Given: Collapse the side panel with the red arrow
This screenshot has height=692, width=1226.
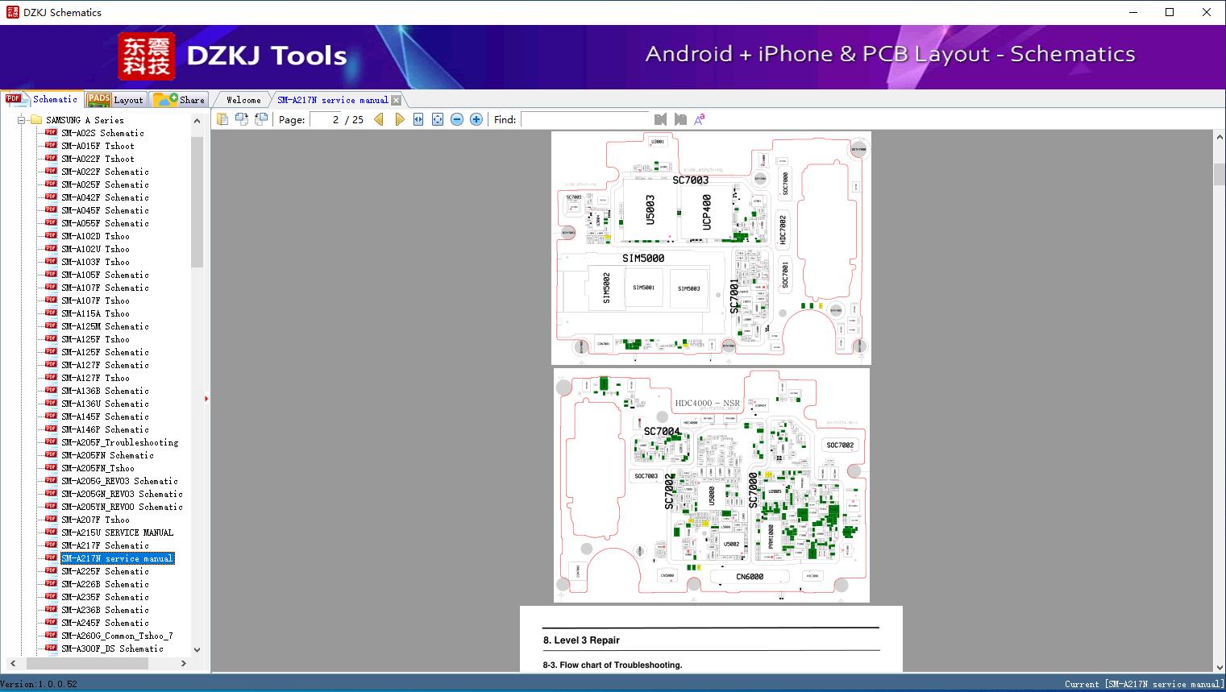Looking at the screenshot, I should coord(206,399).
